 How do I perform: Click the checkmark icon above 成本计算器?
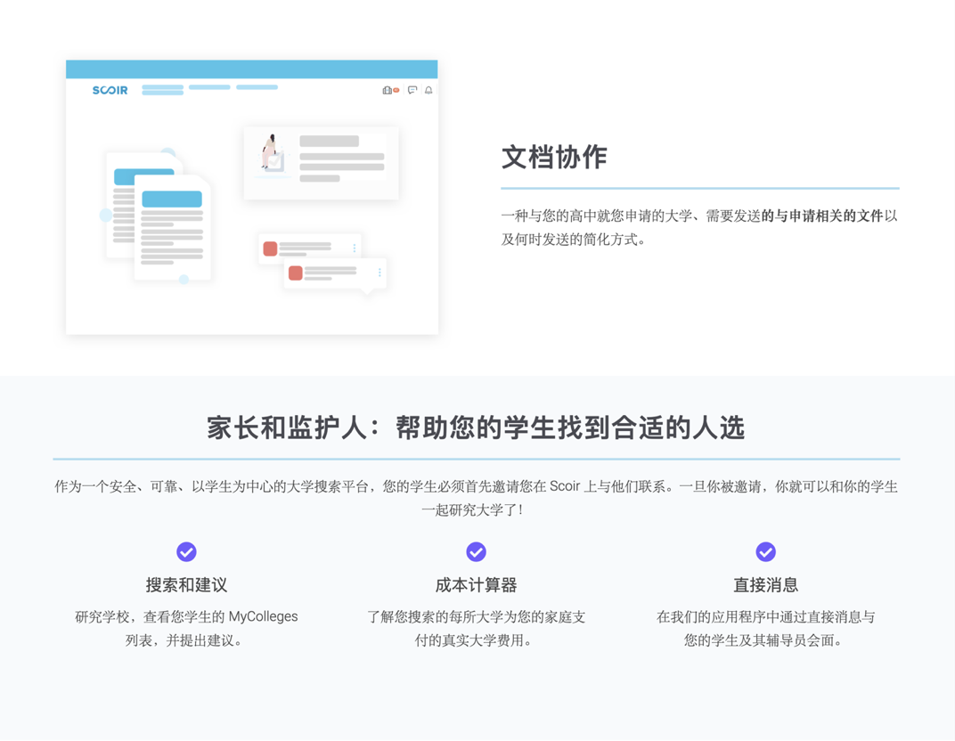click(x=477, y=551)
